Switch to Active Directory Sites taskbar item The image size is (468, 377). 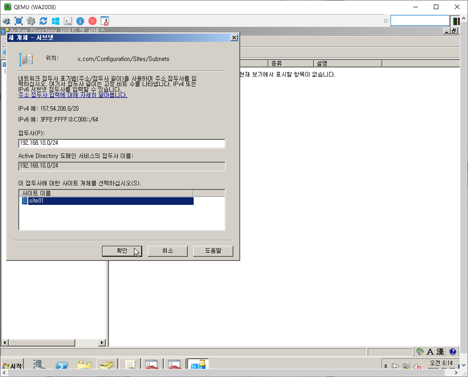tap(198, 364)
